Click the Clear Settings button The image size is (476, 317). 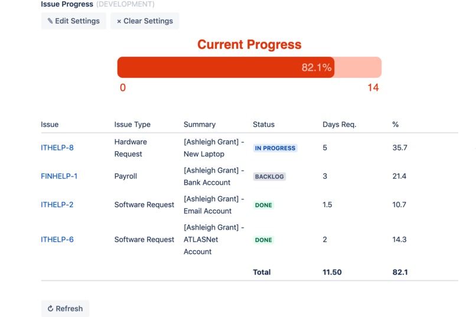pos(145,21)
